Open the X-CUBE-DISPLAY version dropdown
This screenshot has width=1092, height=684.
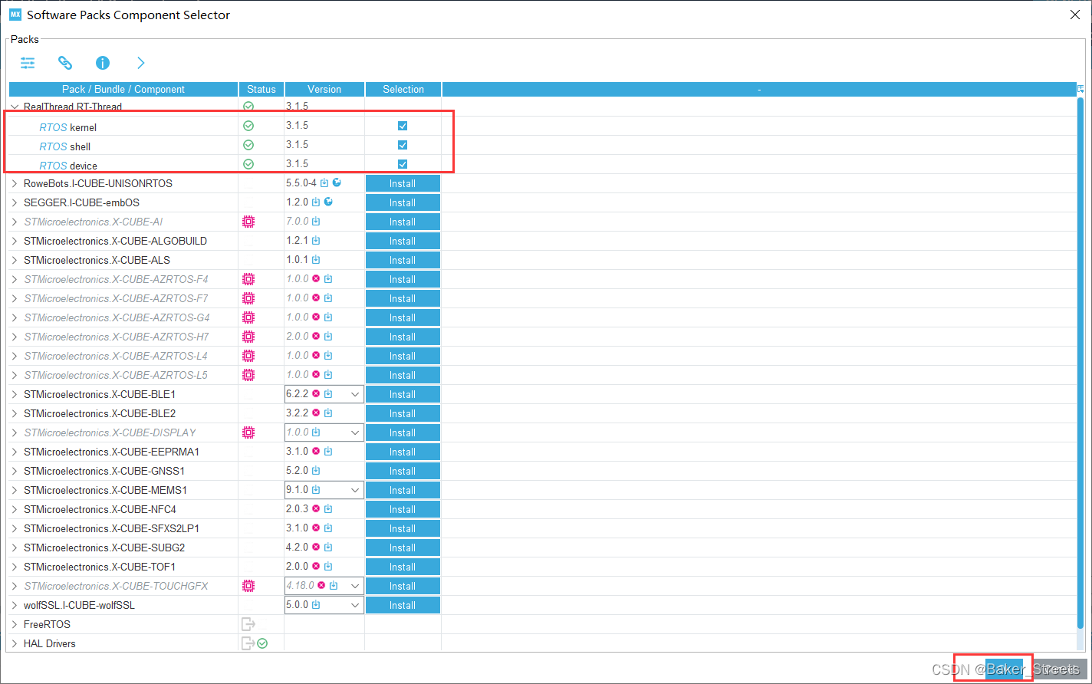click(355, 432)
